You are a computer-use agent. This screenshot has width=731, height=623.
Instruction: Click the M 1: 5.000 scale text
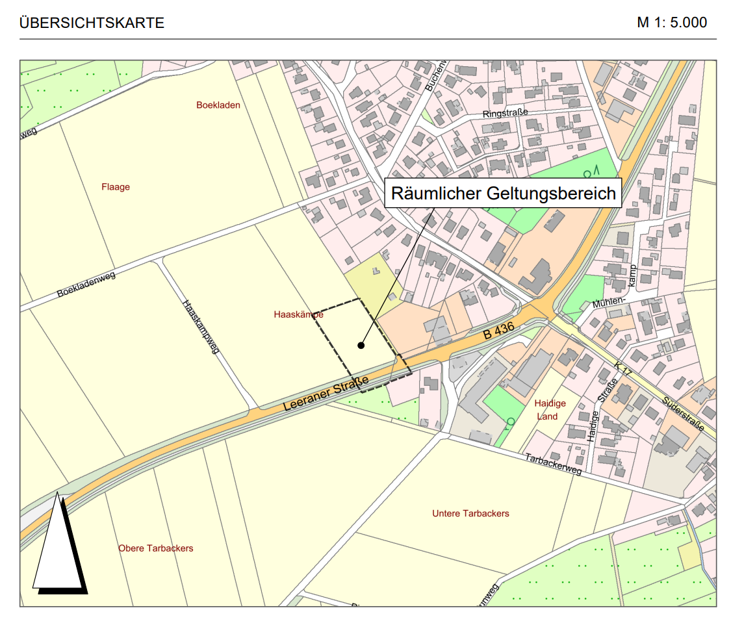pos(671,23)
